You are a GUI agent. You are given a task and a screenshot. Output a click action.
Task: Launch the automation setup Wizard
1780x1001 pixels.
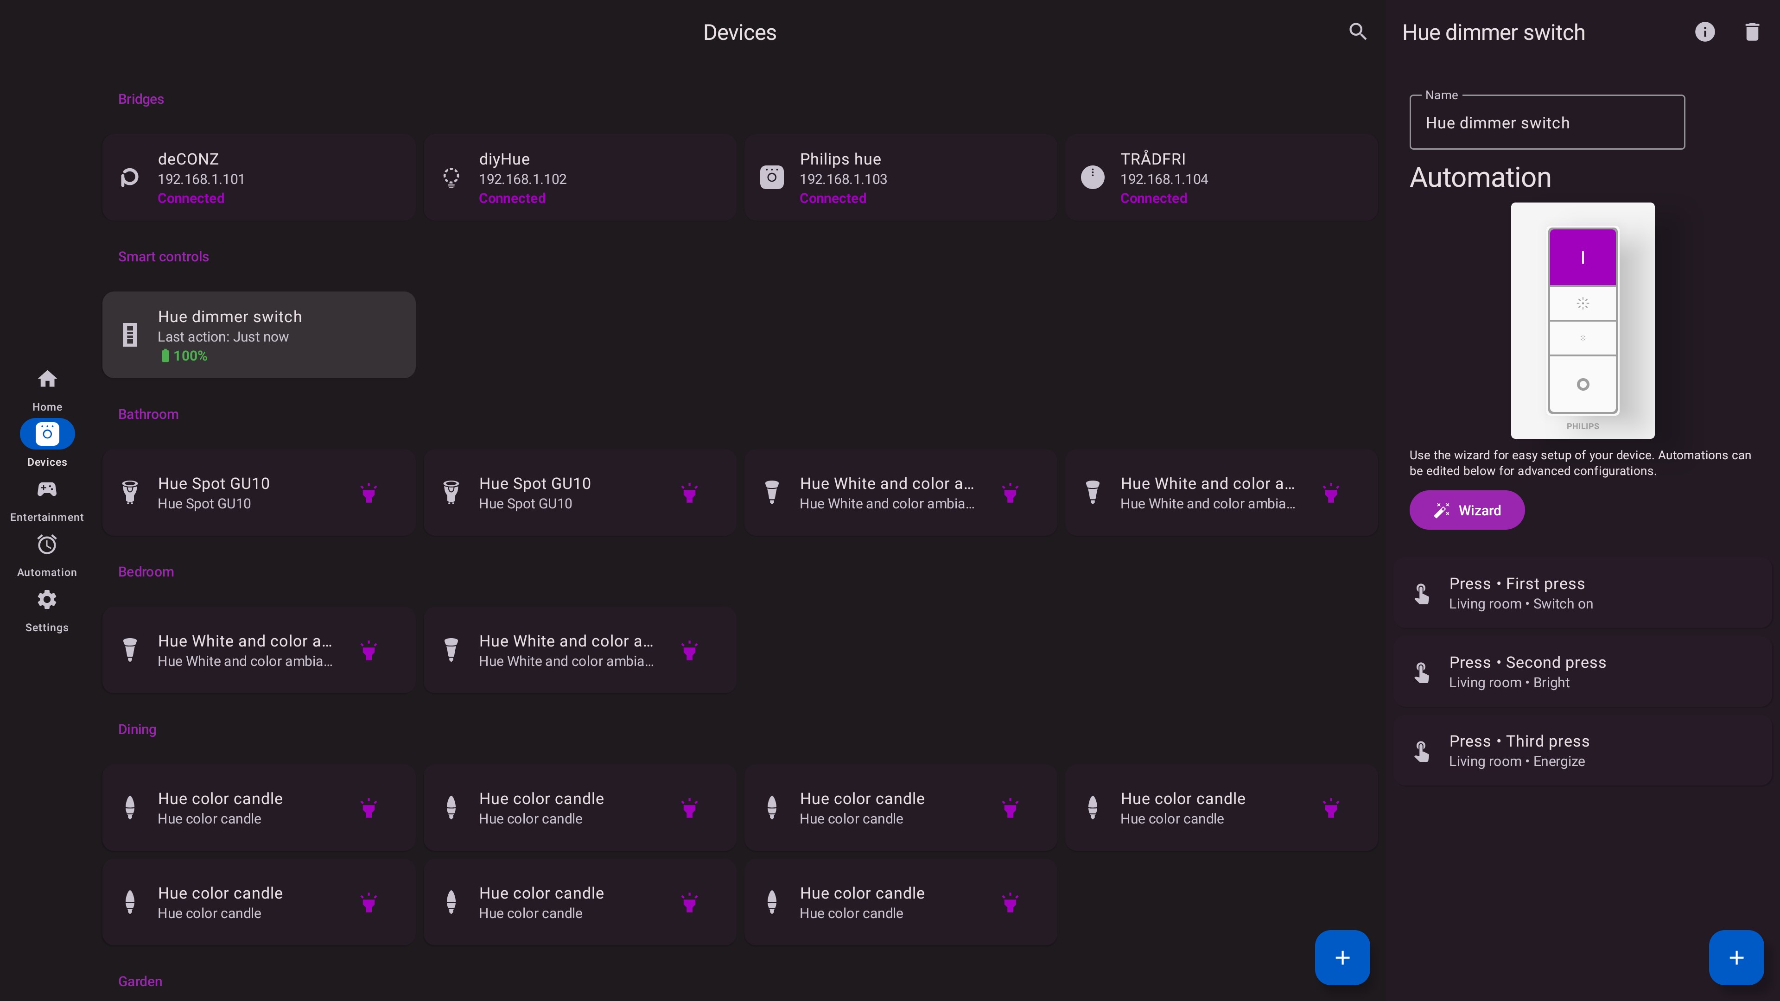(x=1466, y=510)
